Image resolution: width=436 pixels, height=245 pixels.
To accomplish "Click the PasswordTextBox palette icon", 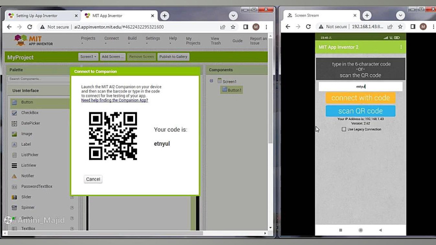I will [x=14, y=187].
